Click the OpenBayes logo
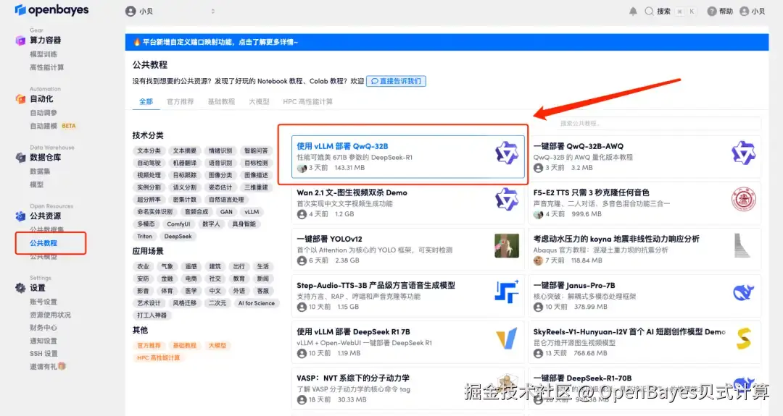 pos(51,9)
